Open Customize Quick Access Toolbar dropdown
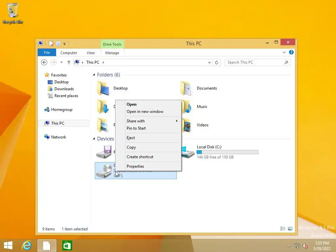The height and width of the screenshot is (252, 336). (64, 44)
